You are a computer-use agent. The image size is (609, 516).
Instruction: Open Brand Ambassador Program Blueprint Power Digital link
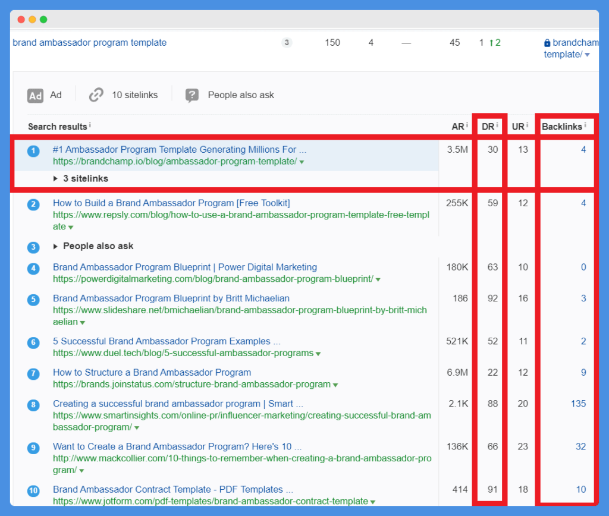pos(185,267)
